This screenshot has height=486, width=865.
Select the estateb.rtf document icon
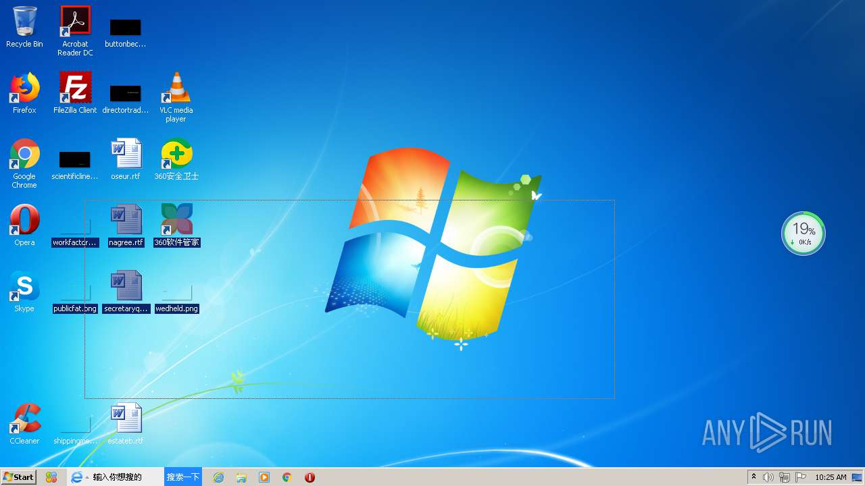click(126, 424)
